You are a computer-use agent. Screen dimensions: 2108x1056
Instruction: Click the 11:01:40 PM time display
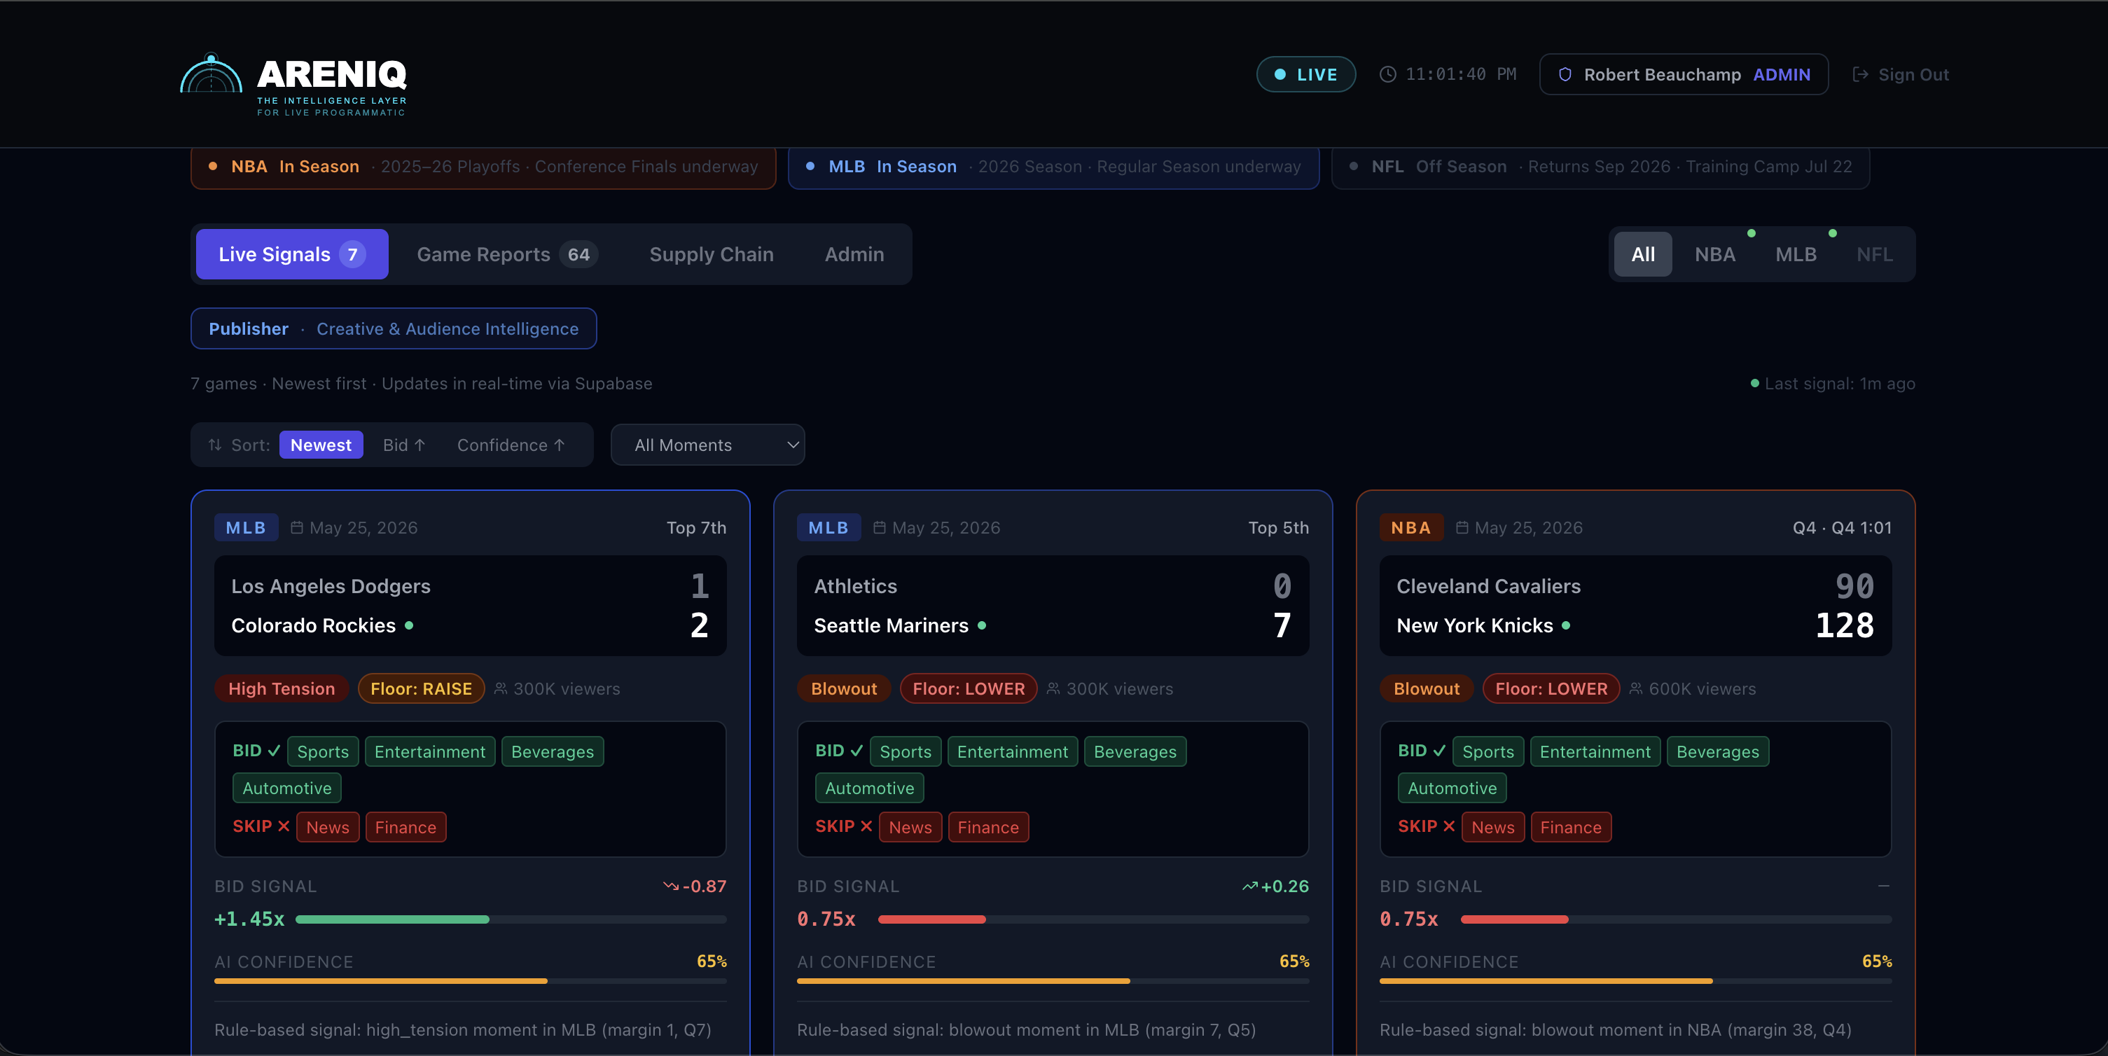pos(1461,74)
